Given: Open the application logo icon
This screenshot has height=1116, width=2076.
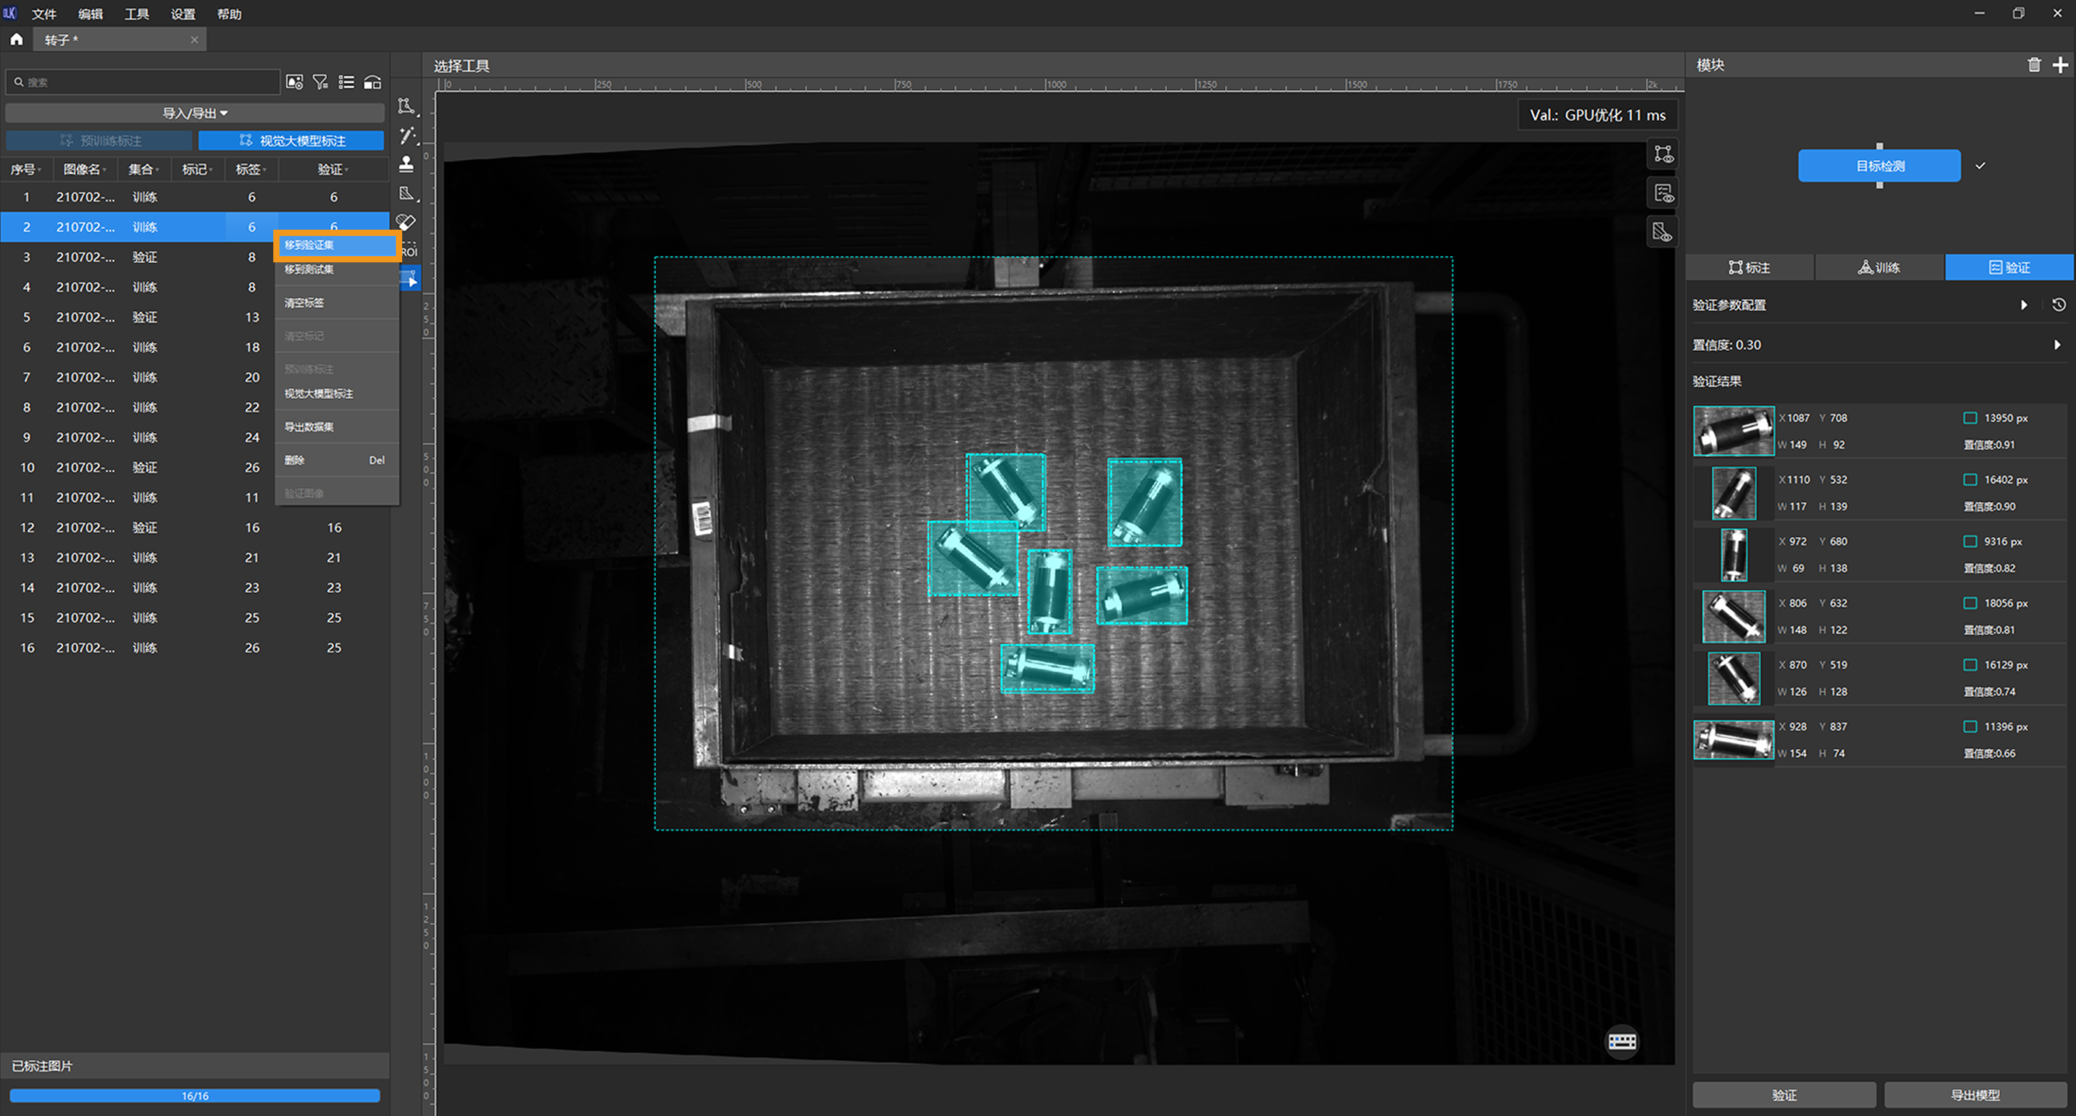Looking at the screenshot, I should 9,13.
